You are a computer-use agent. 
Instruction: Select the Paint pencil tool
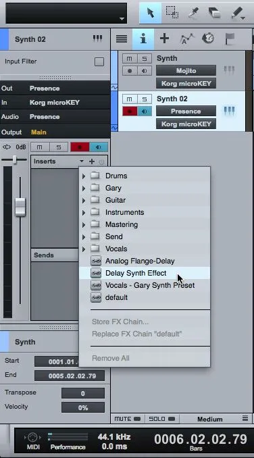tap(238, 13)
